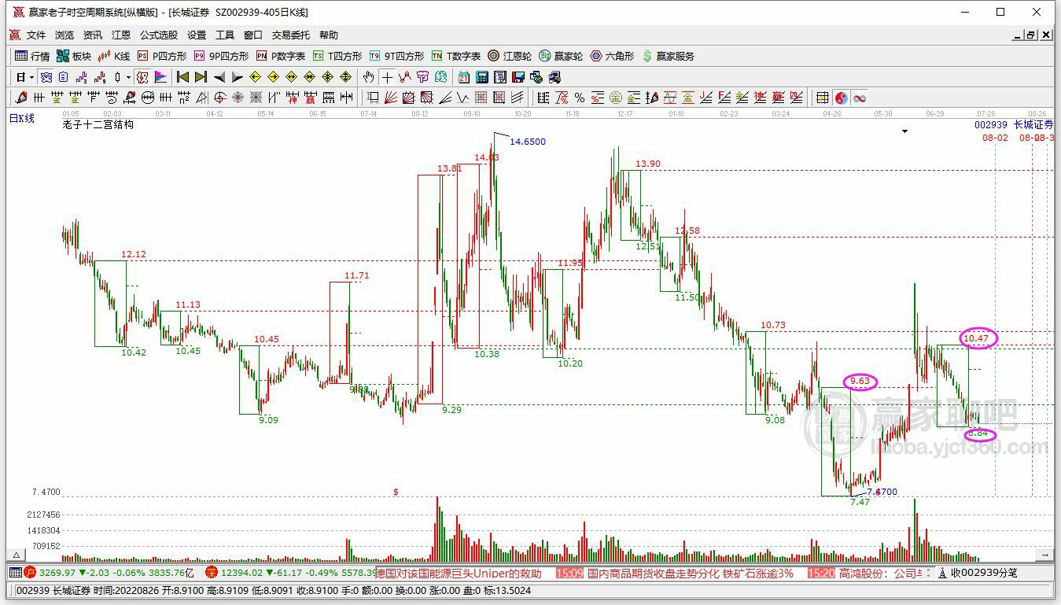This screenshot has width=1061, height=605.
Task: Expand the candlestick style dropdown arrow
Action: [129, 77]
